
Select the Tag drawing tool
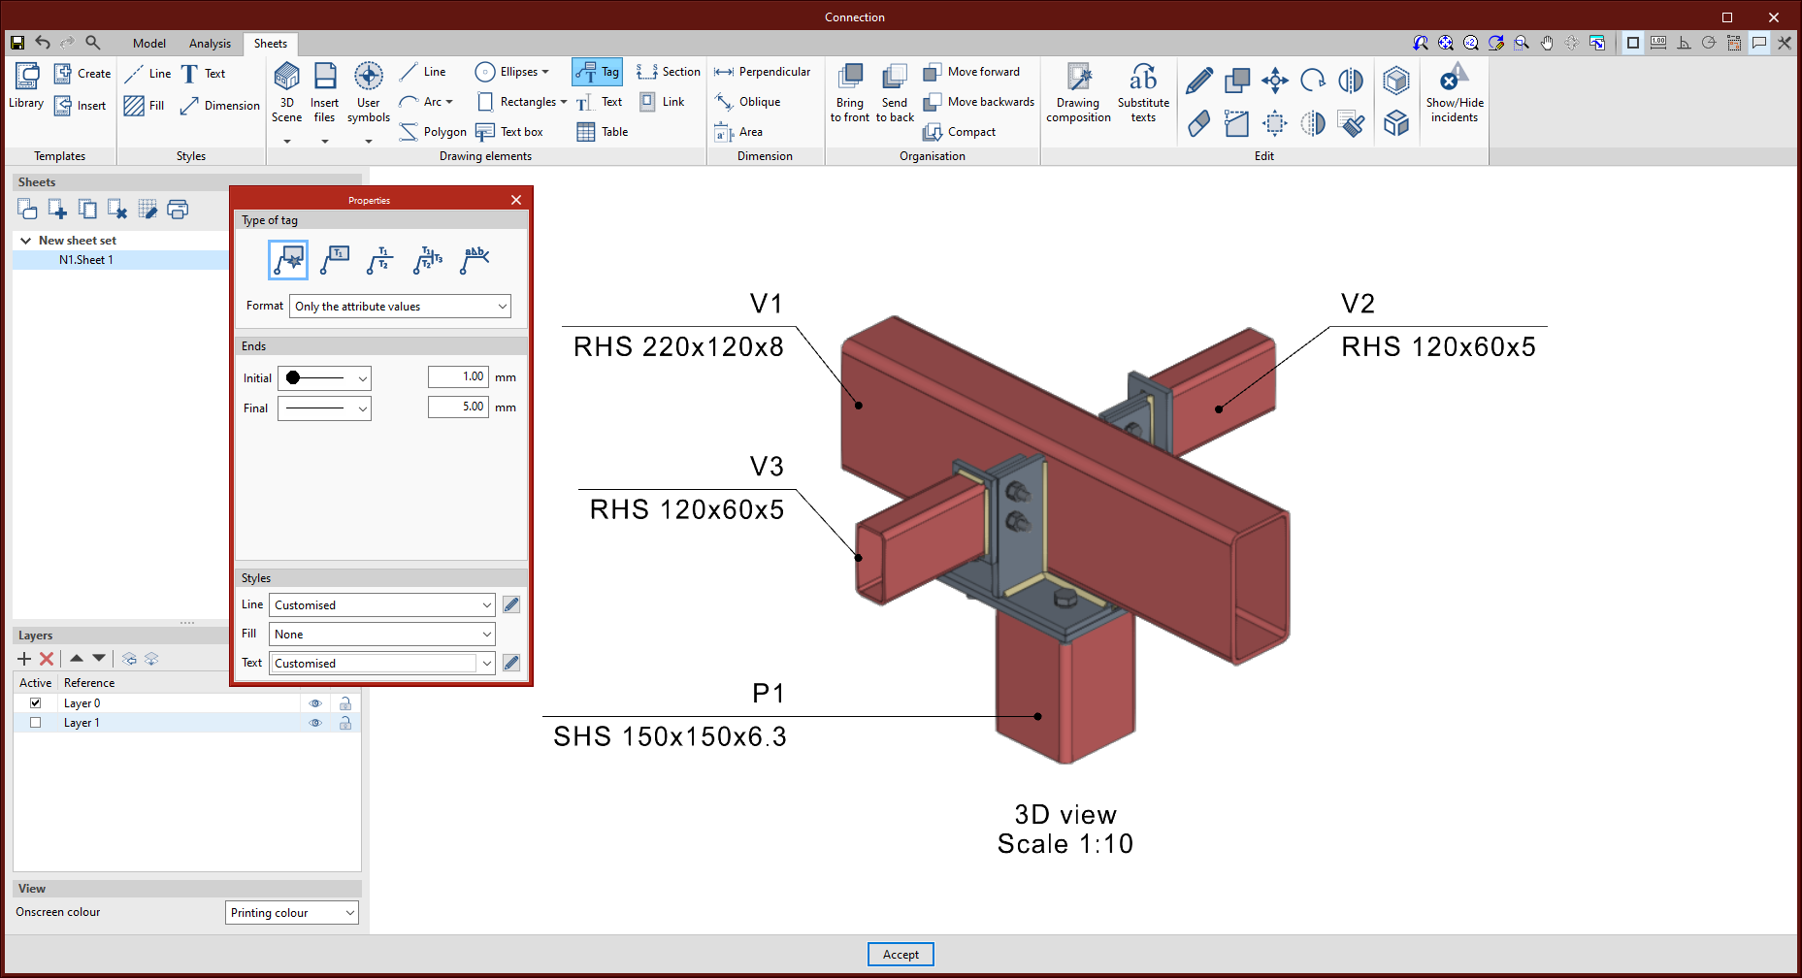click(x=597, y=72)
